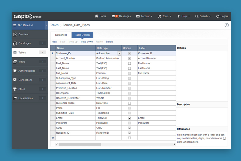Click the Help question mark icon
The width and height of the screenshot is (241, 161).
(179, 16)
